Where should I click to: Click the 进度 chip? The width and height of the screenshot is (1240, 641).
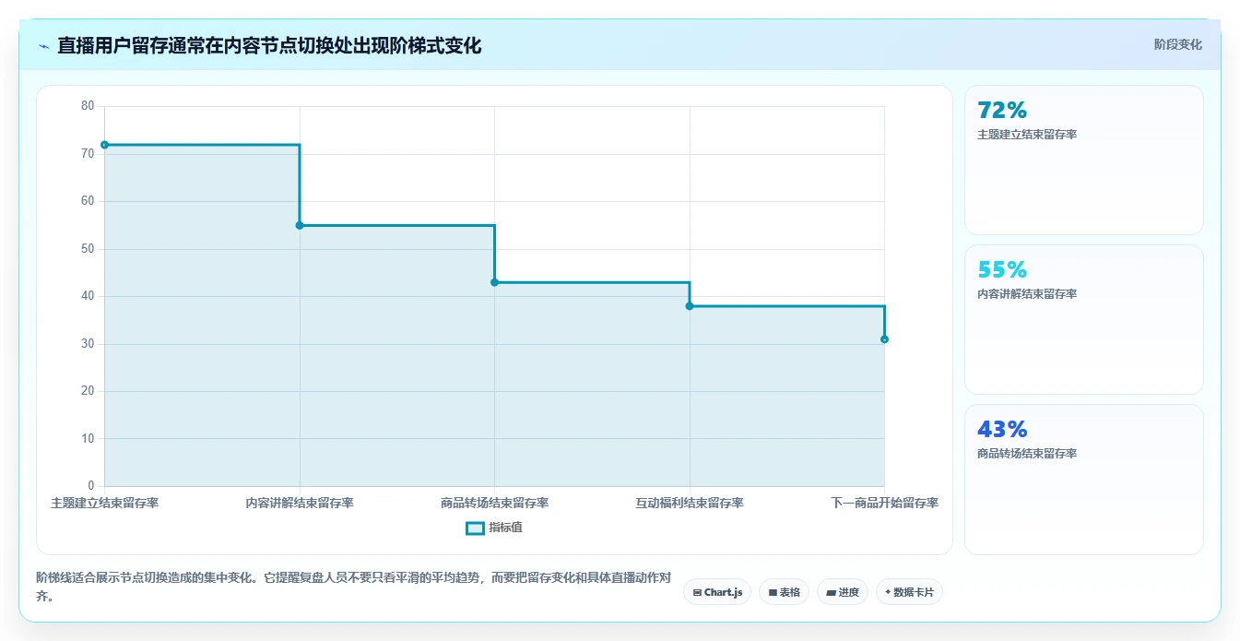[x=843, y=592]
